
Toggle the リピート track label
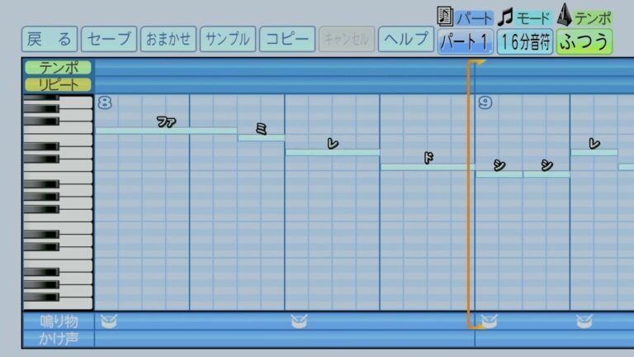tap(58, 83)
